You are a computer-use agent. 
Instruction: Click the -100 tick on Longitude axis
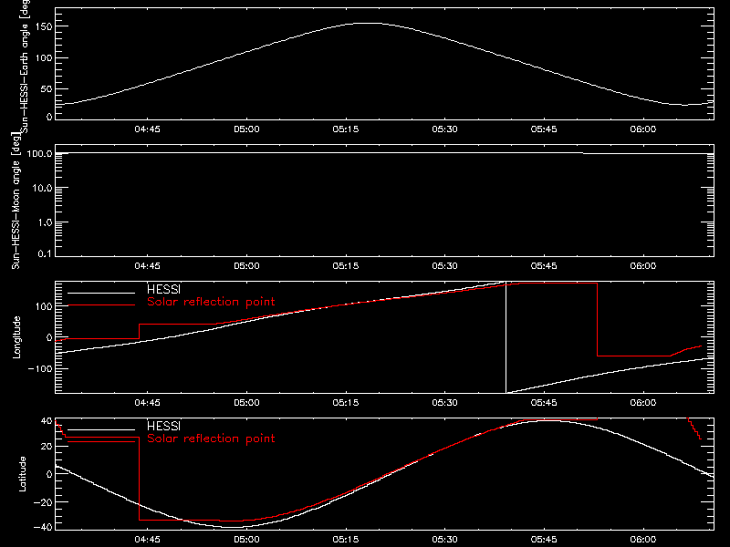coord(40,368)
